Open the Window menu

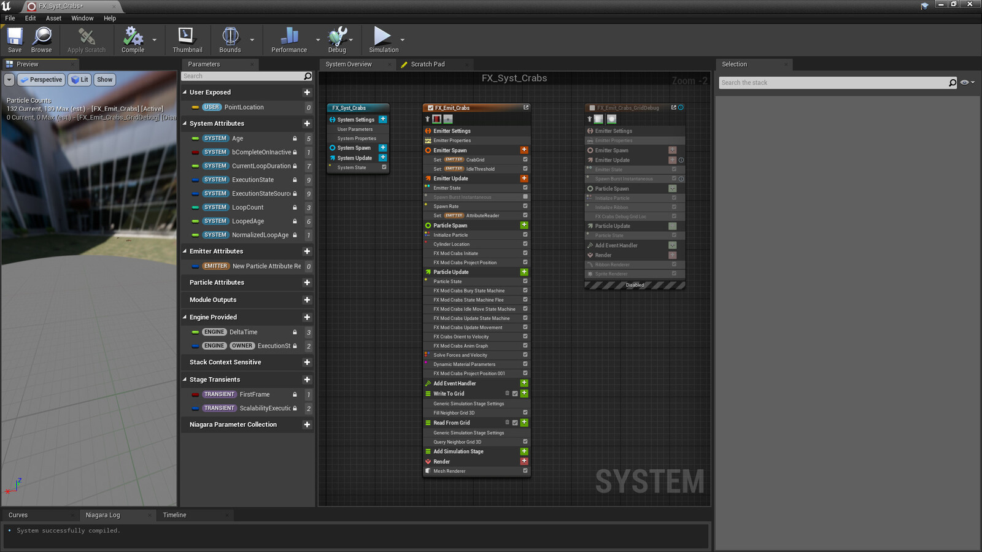point(82,18)
